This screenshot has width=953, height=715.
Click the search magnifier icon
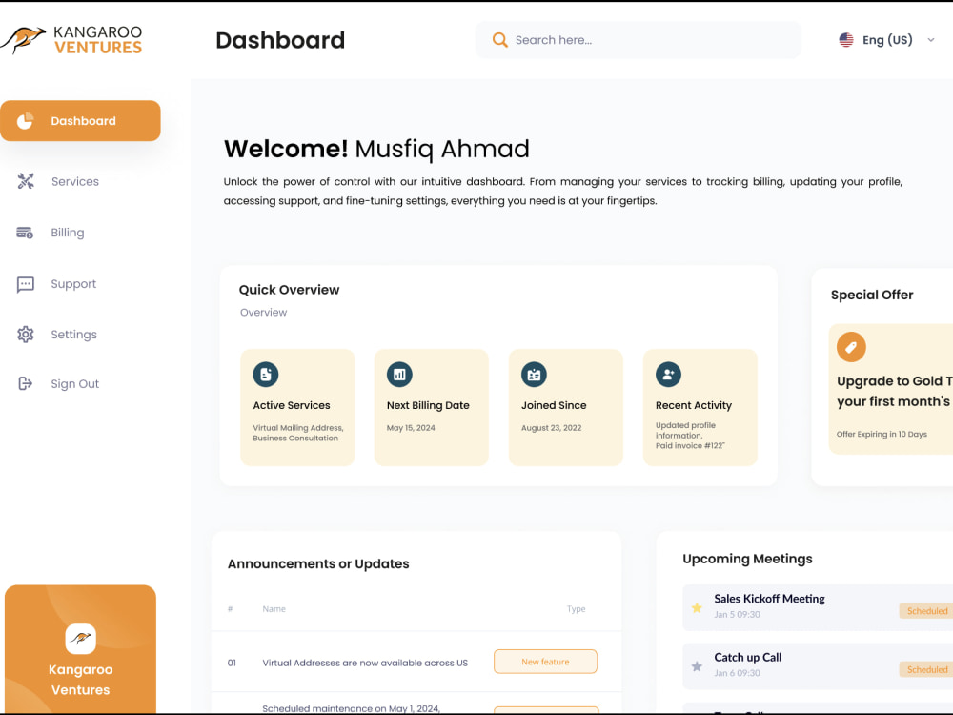[499, 40]
